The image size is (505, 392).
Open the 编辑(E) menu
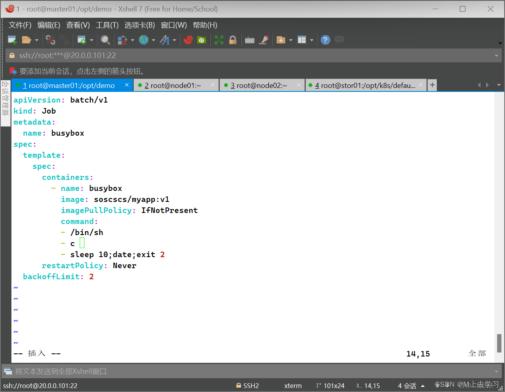tap(49, 25)
